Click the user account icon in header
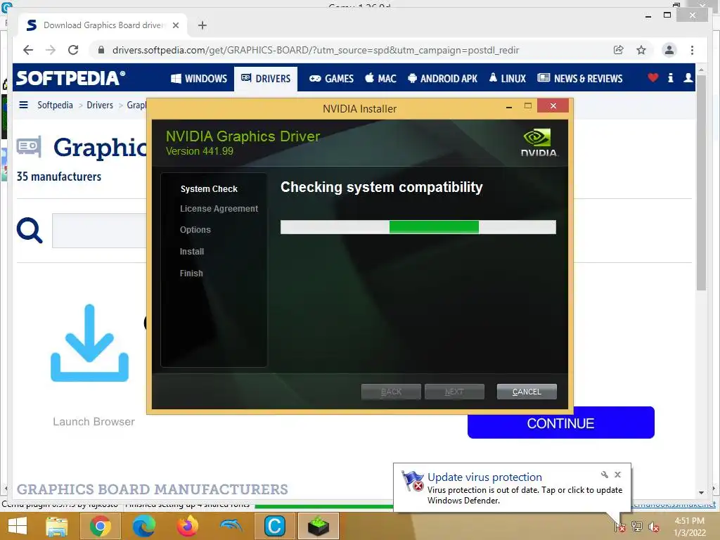The height and width of the screenshot is (540, 720). (688, 77)
